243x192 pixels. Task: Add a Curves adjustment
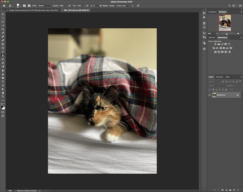pyautogui.click(x=222, y=44)
